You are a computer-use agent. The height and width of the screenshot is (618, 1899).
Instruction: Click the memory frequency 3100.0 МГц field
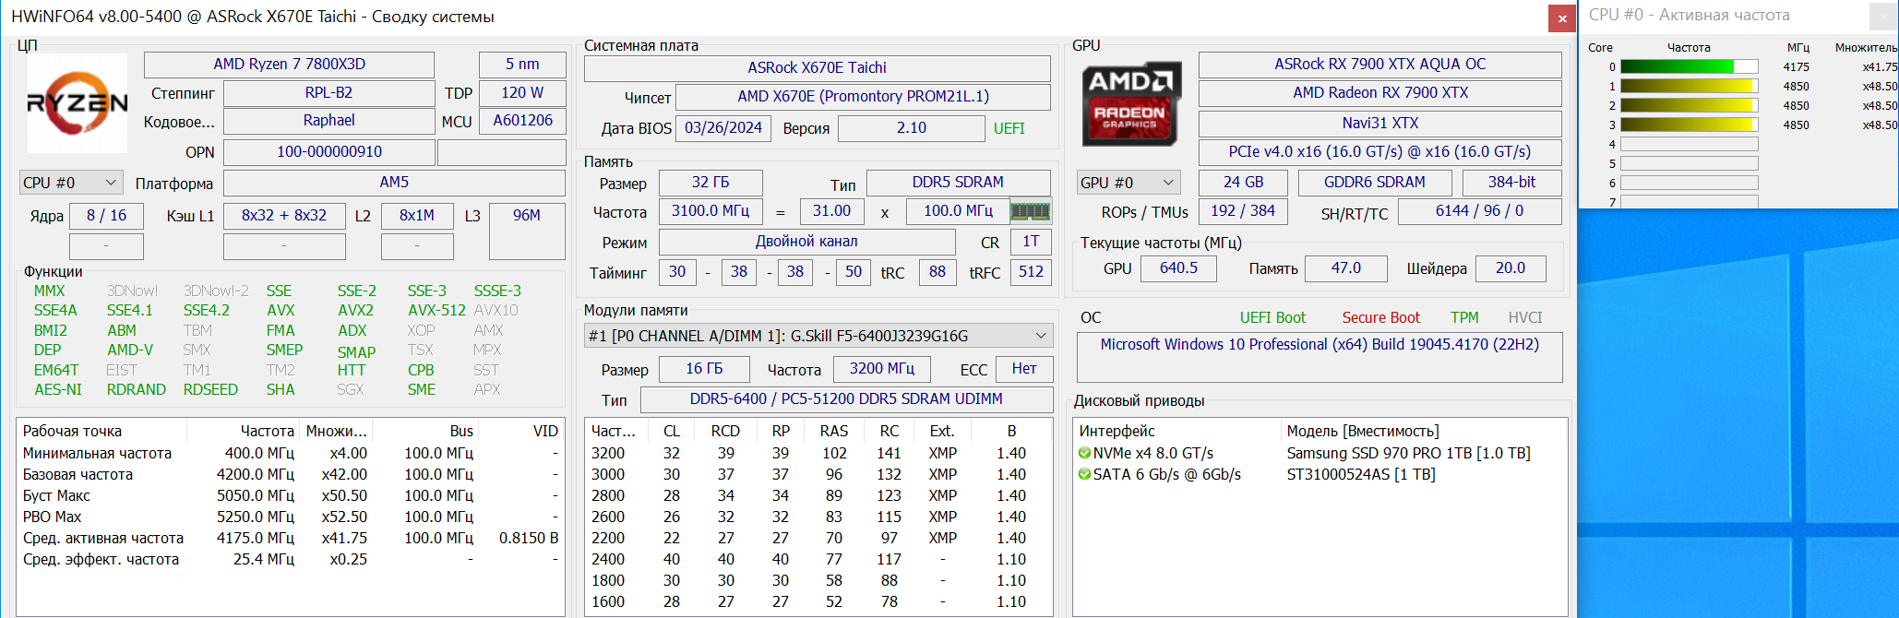711,211
